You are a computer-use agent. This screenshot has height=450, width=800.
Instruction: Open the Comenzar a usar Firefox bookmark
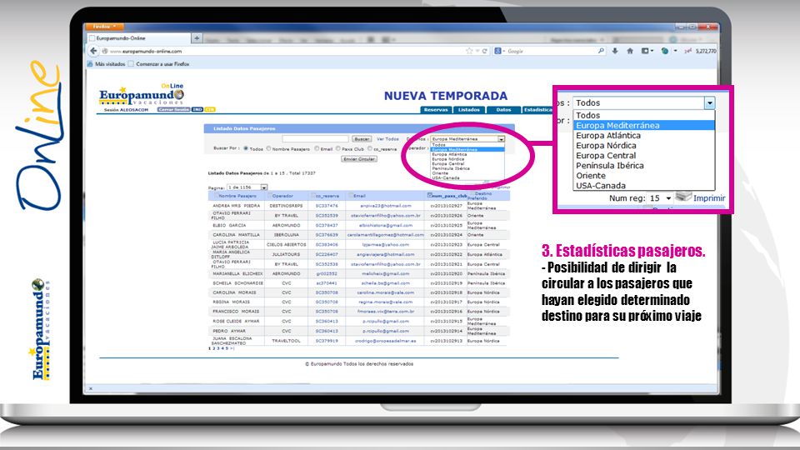(x=158, y=64)
